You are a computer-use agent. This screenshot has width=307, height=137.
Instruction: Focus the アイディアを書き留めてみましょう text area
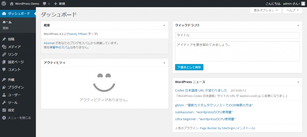click(237, 51)
